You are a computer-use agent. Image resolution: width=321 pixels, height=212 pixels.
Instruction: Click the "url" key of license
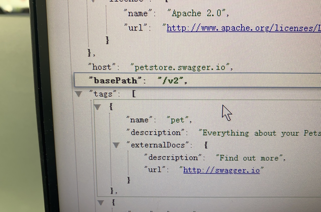(x=136, y=27)
